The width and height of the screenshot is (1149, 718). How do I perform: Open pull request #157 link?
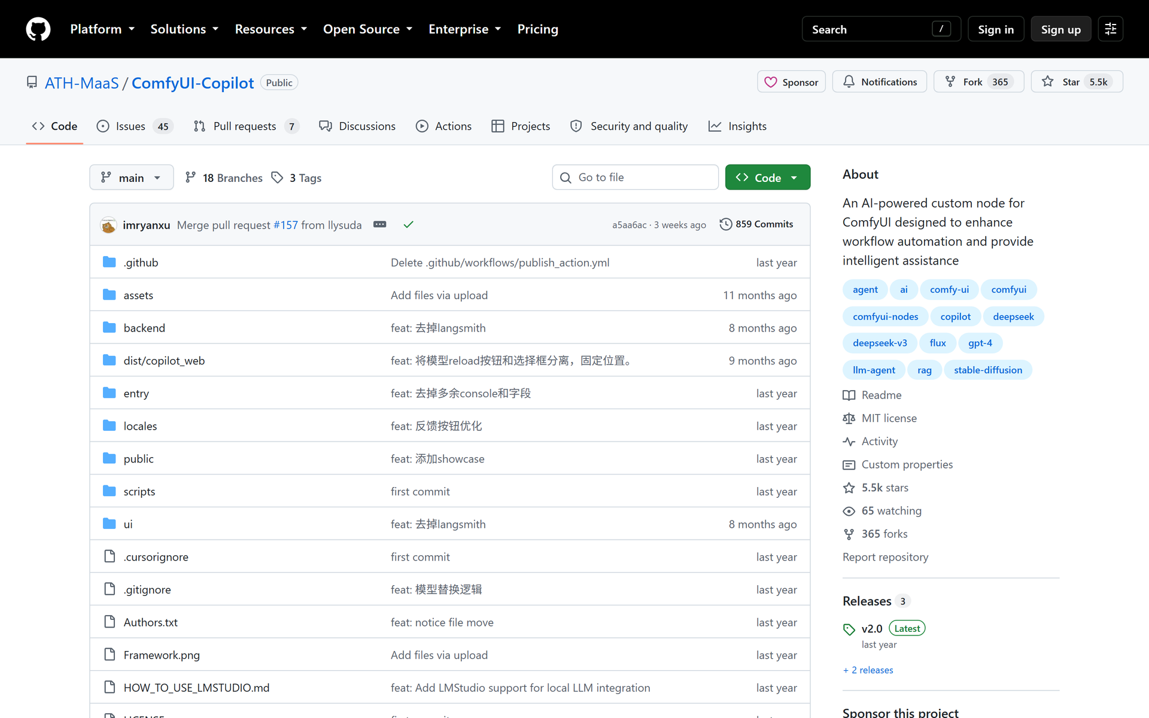point(285,225)
